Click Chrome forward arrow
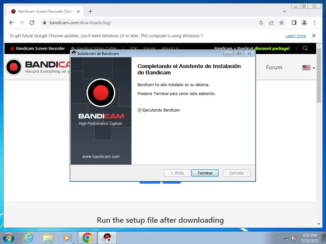This screenshot has width=326, height=244. point(22,23)
